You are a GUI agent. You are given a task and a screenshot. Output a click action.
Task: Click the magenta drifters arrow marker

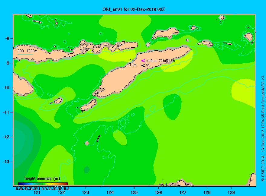pyautogui.click(x=143, y=61)
